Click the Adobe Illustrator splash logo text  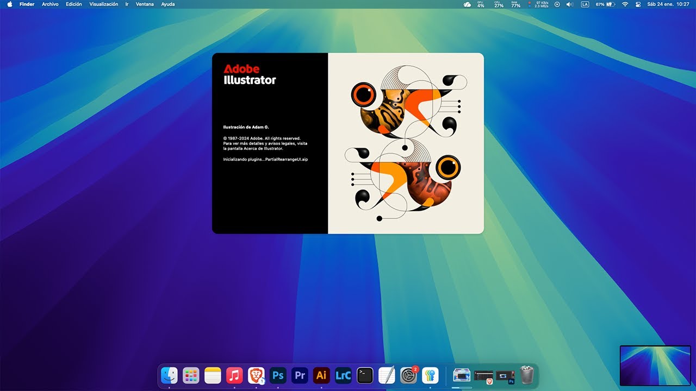(x=250, y=75)
